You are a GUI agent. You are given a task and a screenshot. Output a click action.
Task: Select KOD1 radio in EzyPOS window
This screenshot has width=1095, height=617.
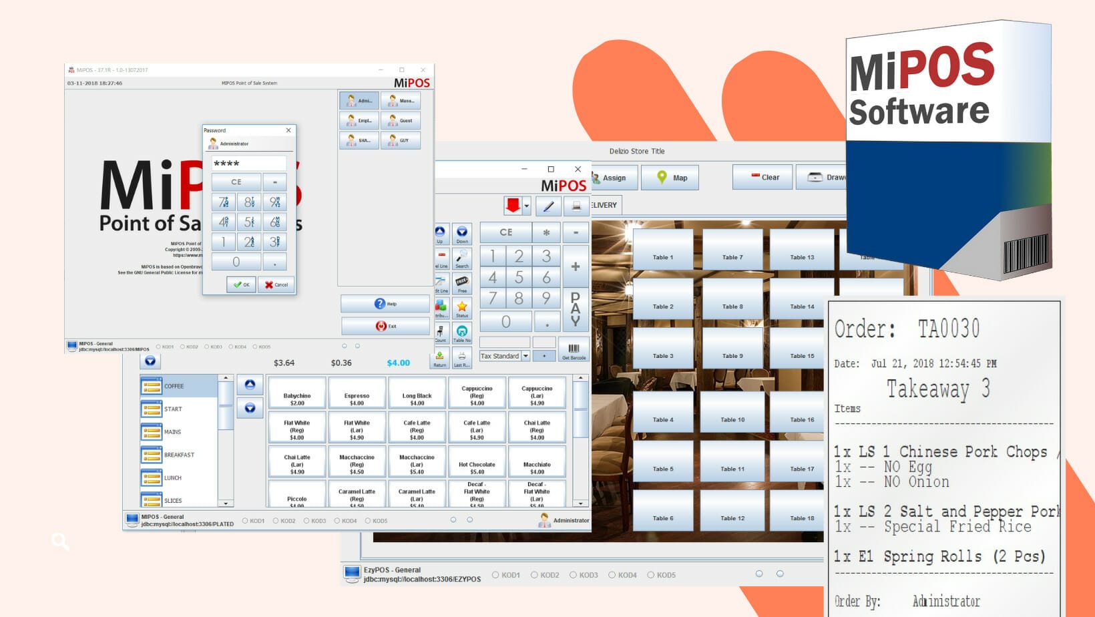pyautogui.click(x=495, y=575)
